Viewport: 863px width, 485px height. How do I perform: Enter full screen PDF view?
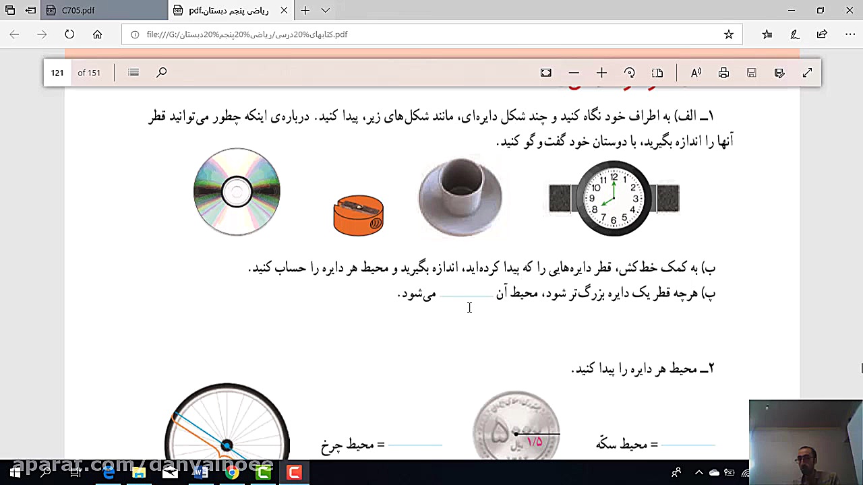807,72
